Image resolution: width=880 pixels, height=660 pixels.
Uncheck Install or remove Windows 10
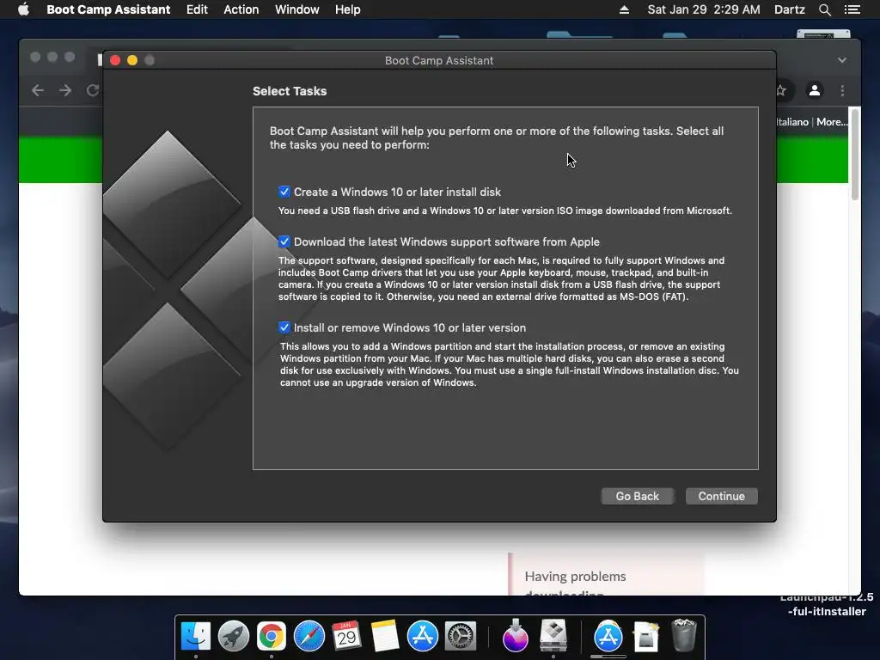coord(284,327)
